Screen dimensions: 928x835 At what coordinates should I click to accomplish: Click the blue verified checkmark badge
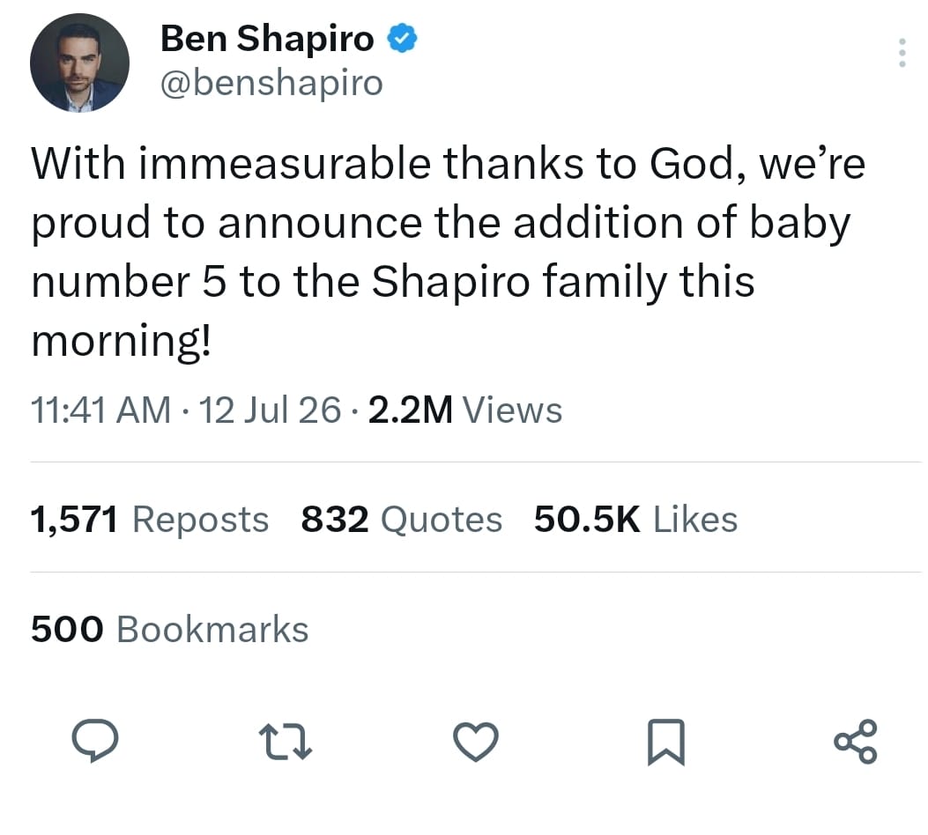402,38
